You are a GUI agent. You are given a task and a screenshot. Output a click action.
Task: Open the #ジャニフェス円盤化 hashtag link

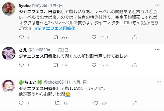pos(55,28)
